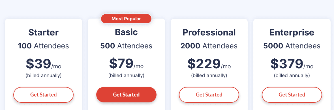This screenshot has width=334, height=110.
Task: Click the Most Popular badge
Action: [x=126, y=19]
